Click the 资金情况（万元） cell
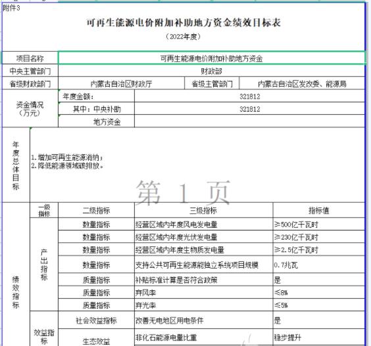371x346 pixels. (30, 108)
